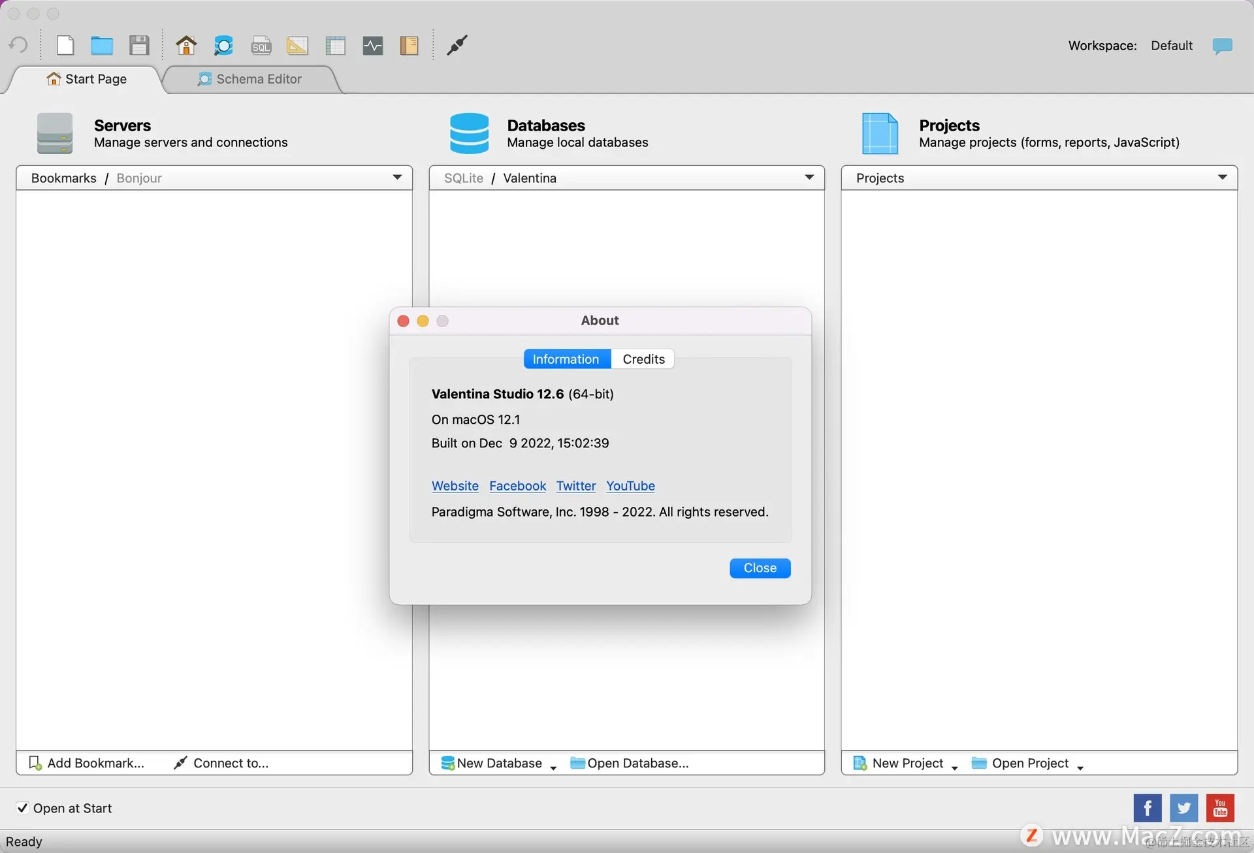
Task: Open the activity monitor graph toolbar icon
Action: click(x=372, y=45)
